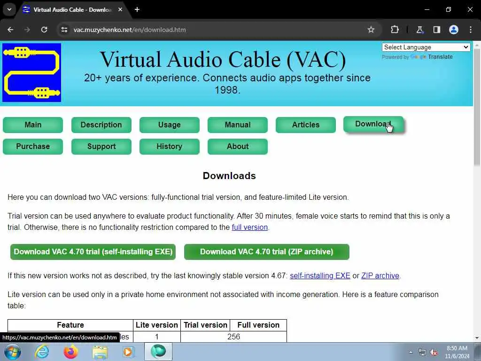The height and width of the screenshot is (361, 481).
Task: Toggle the browser side panel icon
Action: pyautogui.click(x=436, y=30)
